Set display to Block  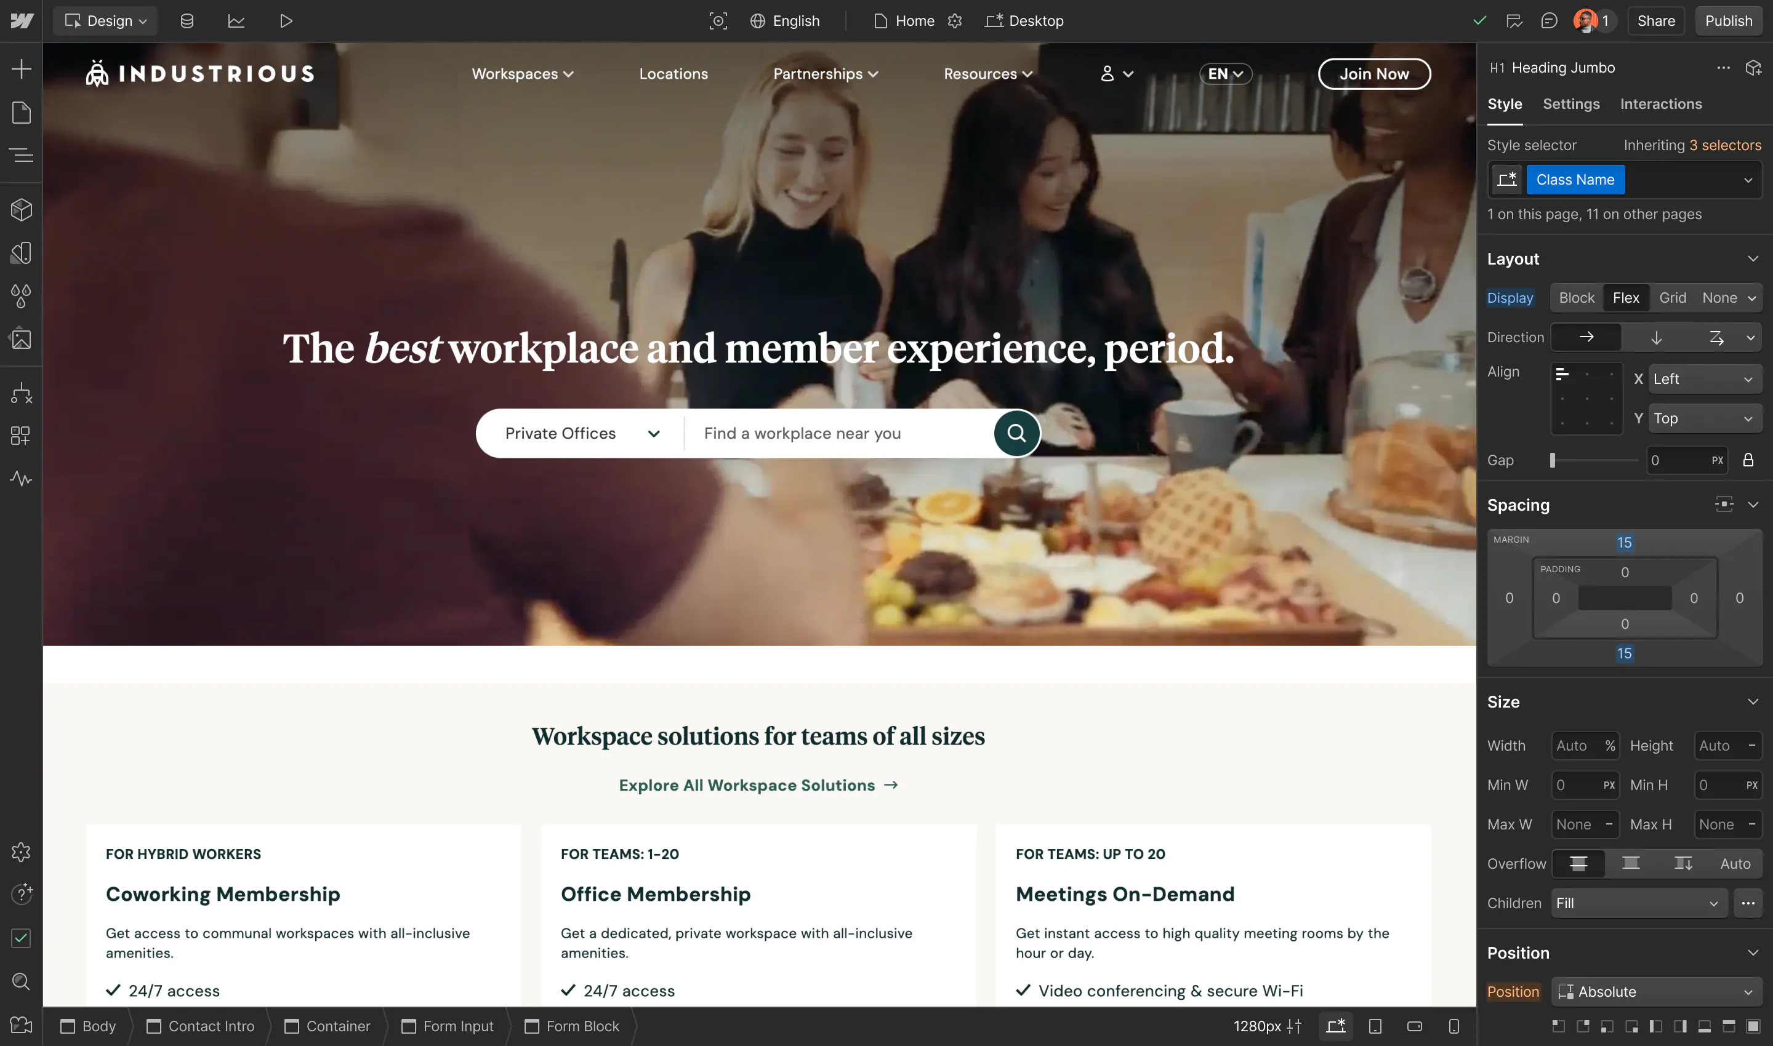point(1576,298)
